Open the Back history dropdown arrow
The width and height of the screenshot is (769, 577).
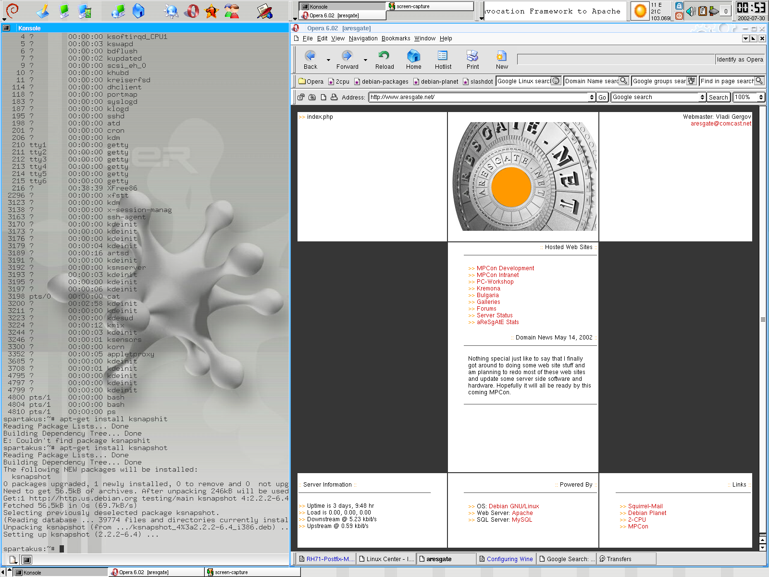point(328,60)
